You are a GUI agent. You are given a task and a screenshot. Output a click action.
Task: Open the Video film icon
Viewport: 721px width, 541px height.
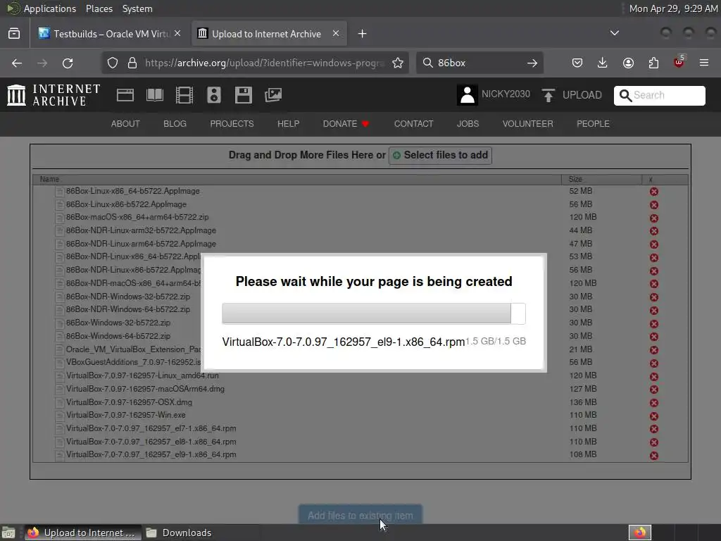184,95
